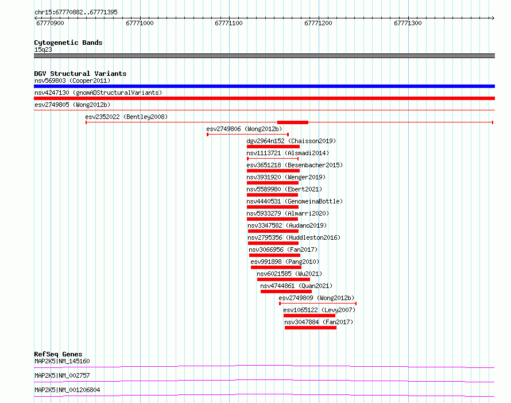Select the esv1065122 red bar
This screenshot has height=403, width=511.
pyautogui.click(x=309, y=316)
